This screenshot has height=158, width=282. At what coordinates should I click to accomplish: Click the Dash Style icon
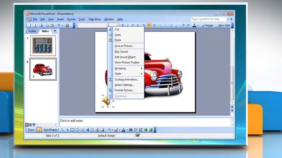pyautogui.click(x=136, y=130)
